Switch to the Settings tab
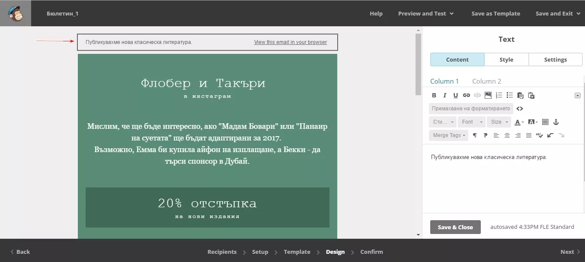This screenshot has width=585, height=262. click(556, 59)
